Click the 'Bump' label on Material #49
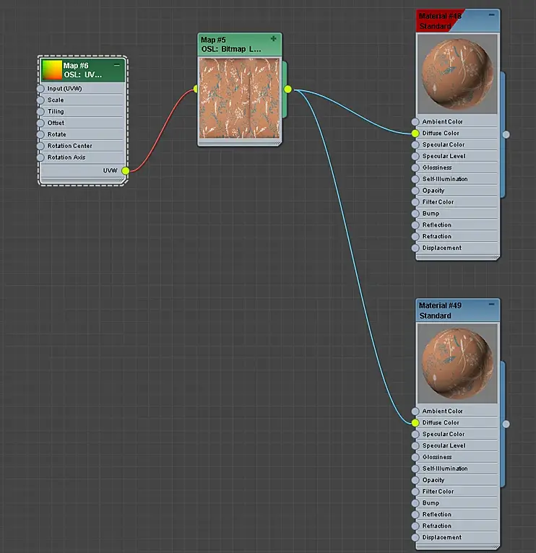Screen dimensions: 536x553 pyautogui.click(x=431, y=503)
